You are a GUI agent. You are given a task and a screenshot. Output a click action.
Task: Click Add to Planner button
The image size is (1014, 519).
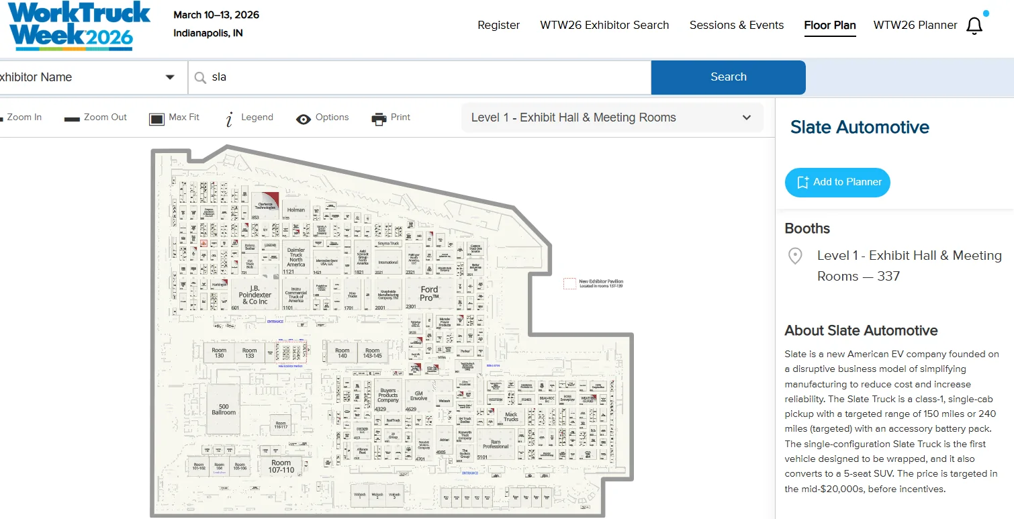pyautogui.click(x=837, y=183)
